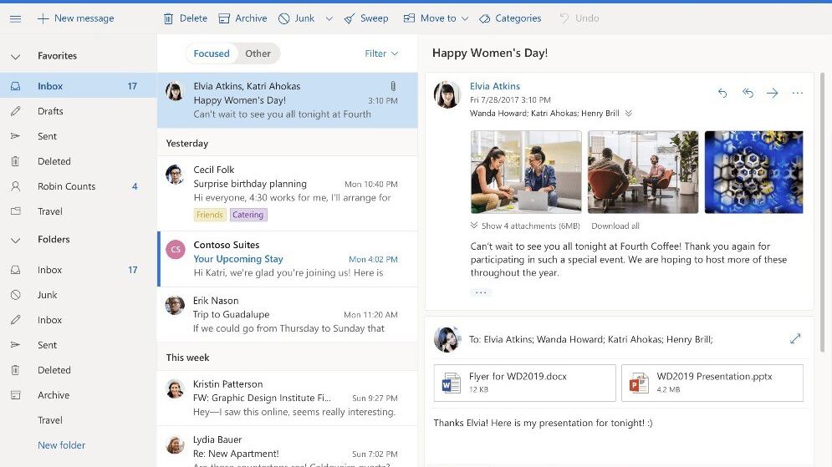Open the Filter dropdown

coord(381,53)
